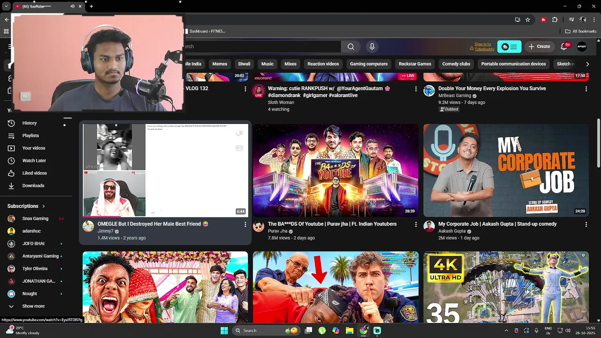
Task: Select the Gaming computers chip
Action: 369,64
